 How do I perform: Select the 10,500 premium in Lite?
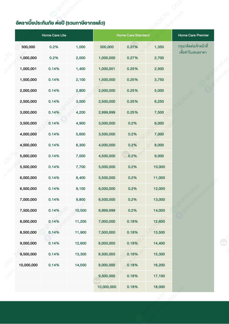point(81,210)
